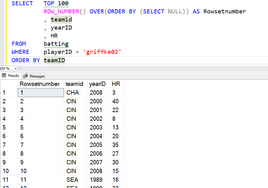Select the row 10 header in results
This screenshot has height=188, width=268.
(x=9, y=171)
